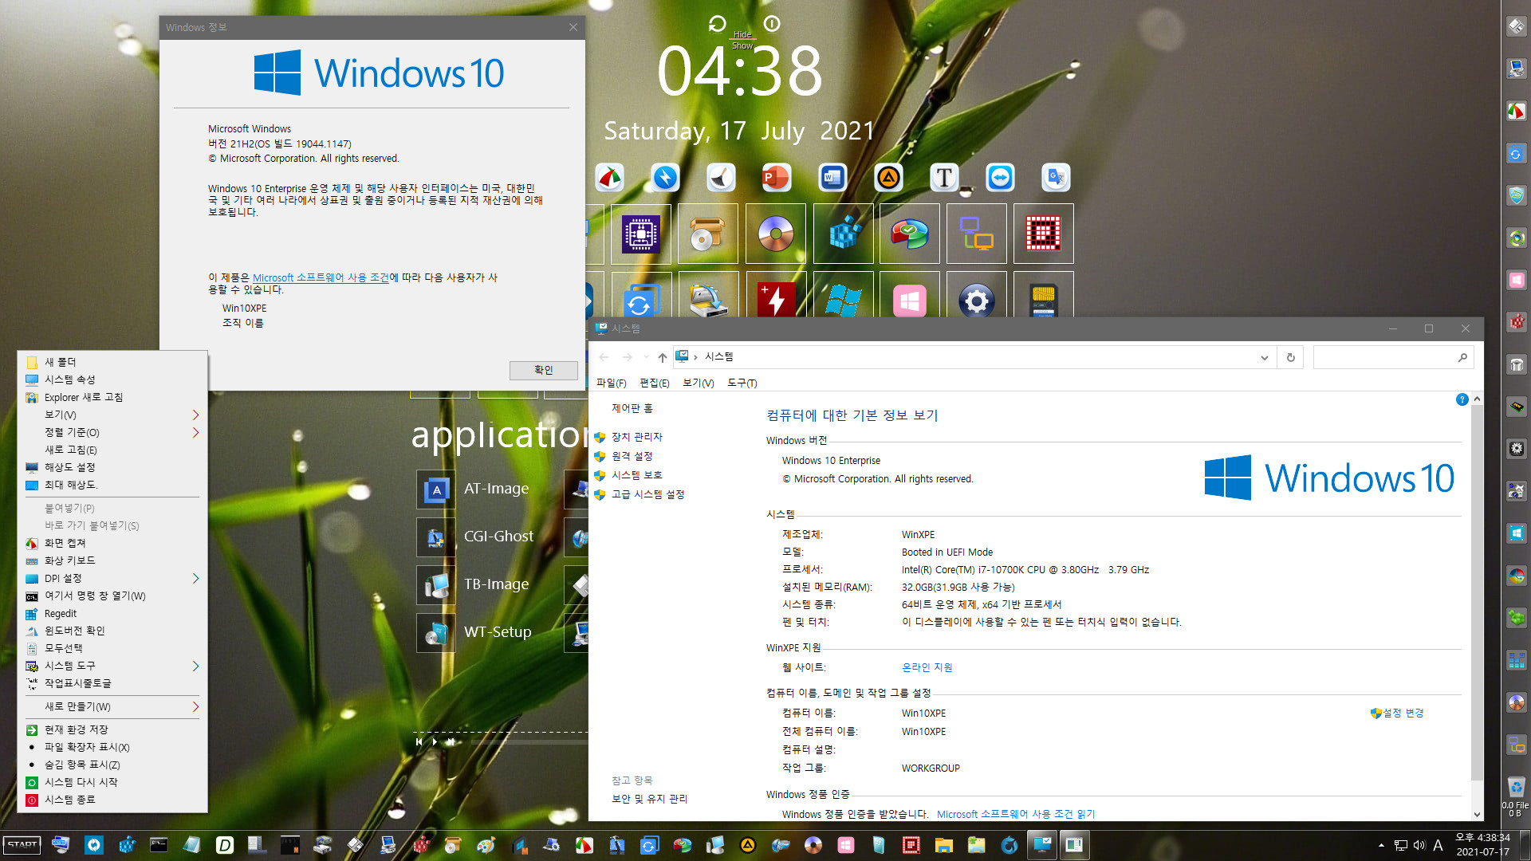The width and height of the screenshot is (1531, 861).
Task: Open 보기(V) menu in System window
Action: [x=698, y=383]
